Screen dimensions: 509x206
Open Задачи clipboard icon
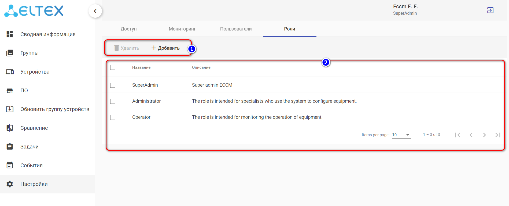pos(10,147)
